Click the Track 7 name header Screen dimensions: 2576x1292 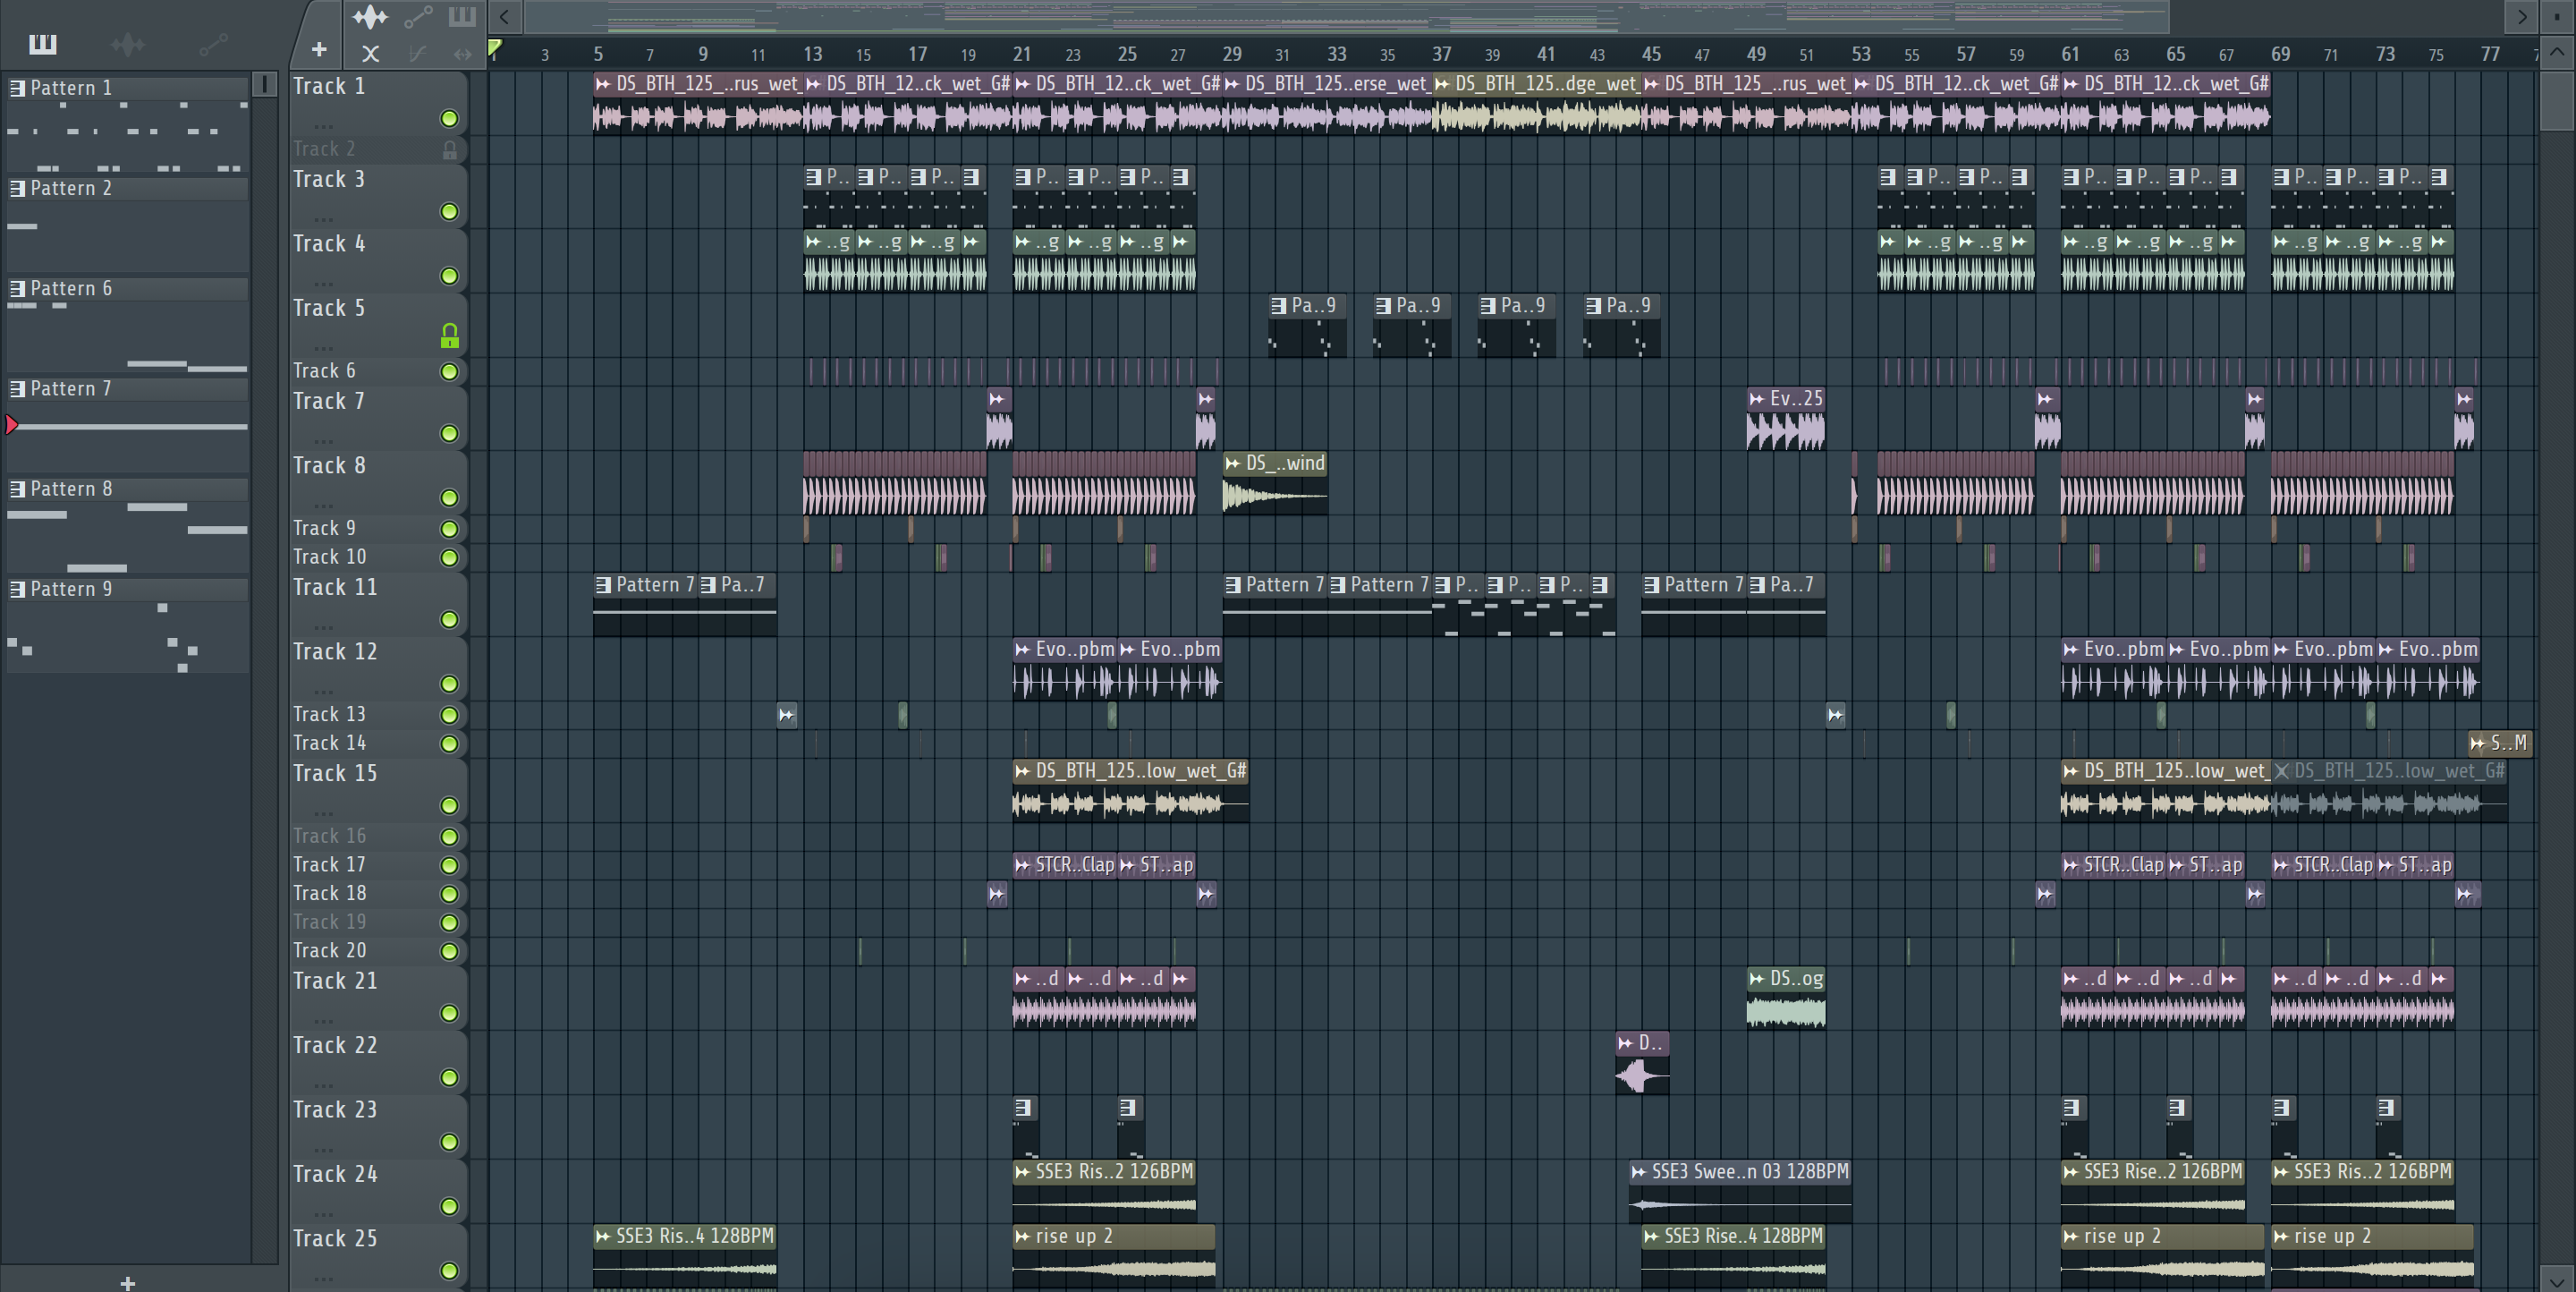click(x=329, y=402)
